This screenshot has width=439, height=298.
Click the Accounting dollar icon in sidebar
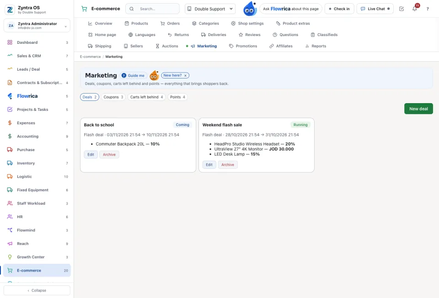(x=10, y=136)
